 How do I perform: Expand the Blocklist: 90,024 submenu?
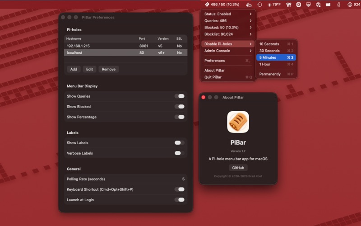coord(228,34)
